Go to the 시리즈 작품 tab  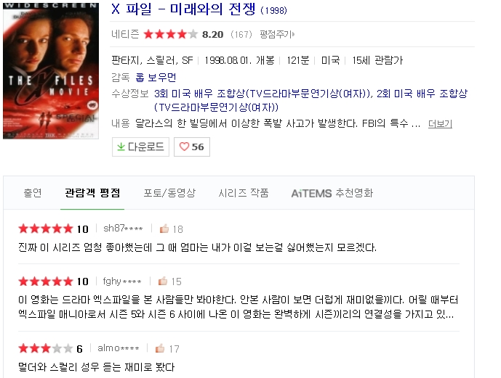(x=243, y=193)
